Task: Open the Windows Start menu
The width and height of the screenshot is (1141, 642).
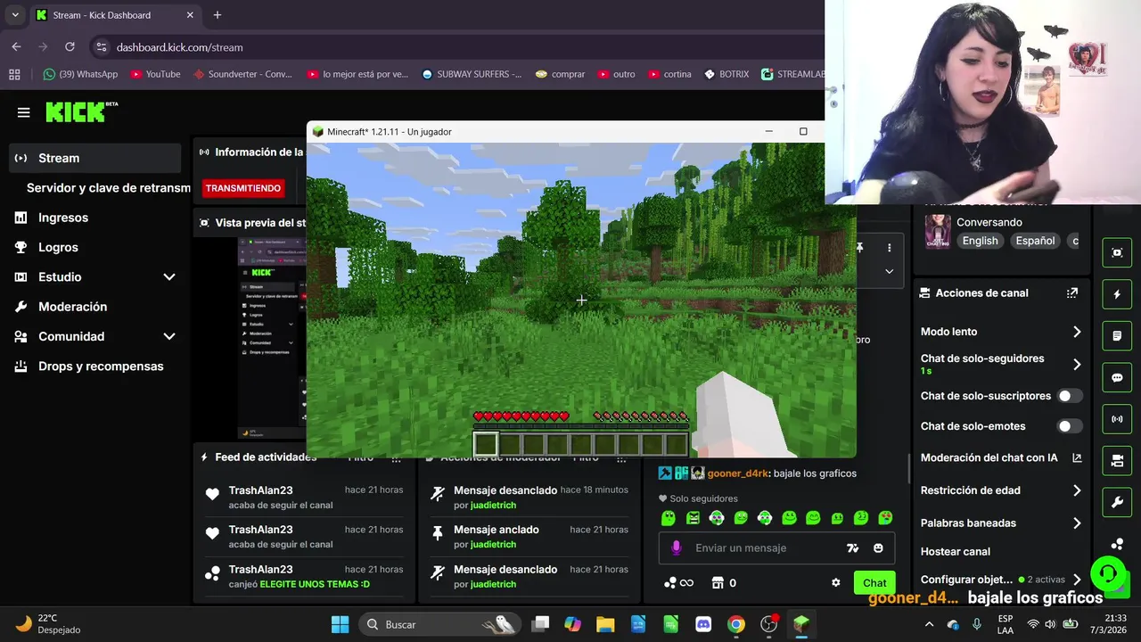Action: coord(341,624)
